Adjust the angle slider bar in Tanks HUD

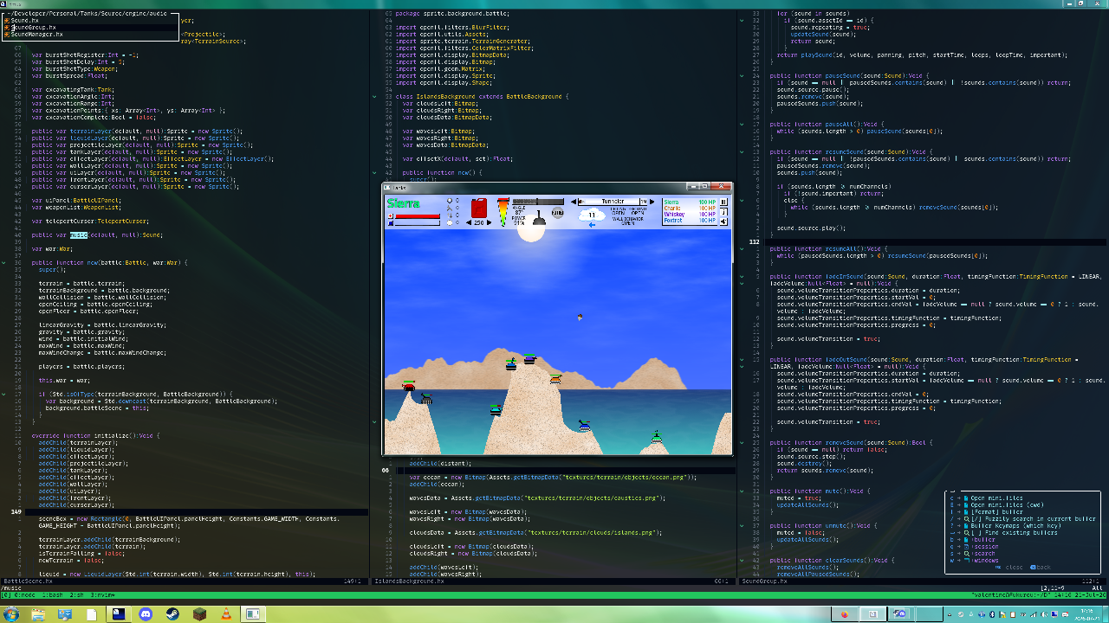(x=538, y=202)
